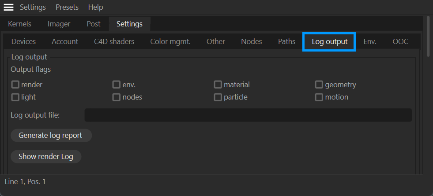Toggle the env. output flag checkbox
Screen dimensions: 433x196
(117, 85)
